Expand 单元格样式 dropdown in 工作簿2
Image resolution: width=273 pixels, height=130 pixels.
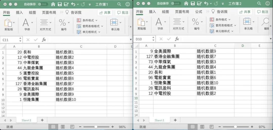pyautogui.click(x=232, y=31)
